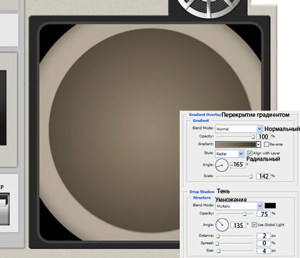
Task: Toggle the Align with Layer checkbox
Action: click(250, 153)
